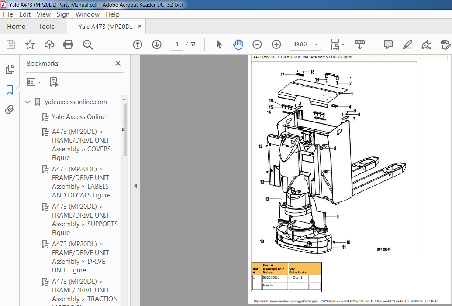Click the BP120649 figure code label
Viewport: 452px width, 306px height.
pyautogui.click(x=384, y=249)
